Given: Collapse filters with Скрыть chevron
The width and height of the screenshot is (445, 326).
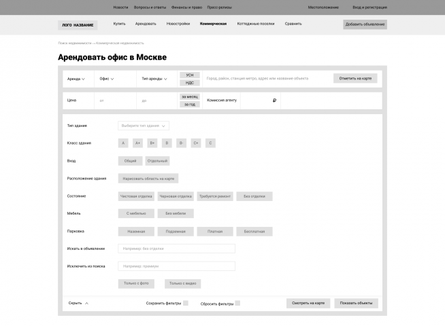Looking at the screenshot, I should [x=79, y=303].
